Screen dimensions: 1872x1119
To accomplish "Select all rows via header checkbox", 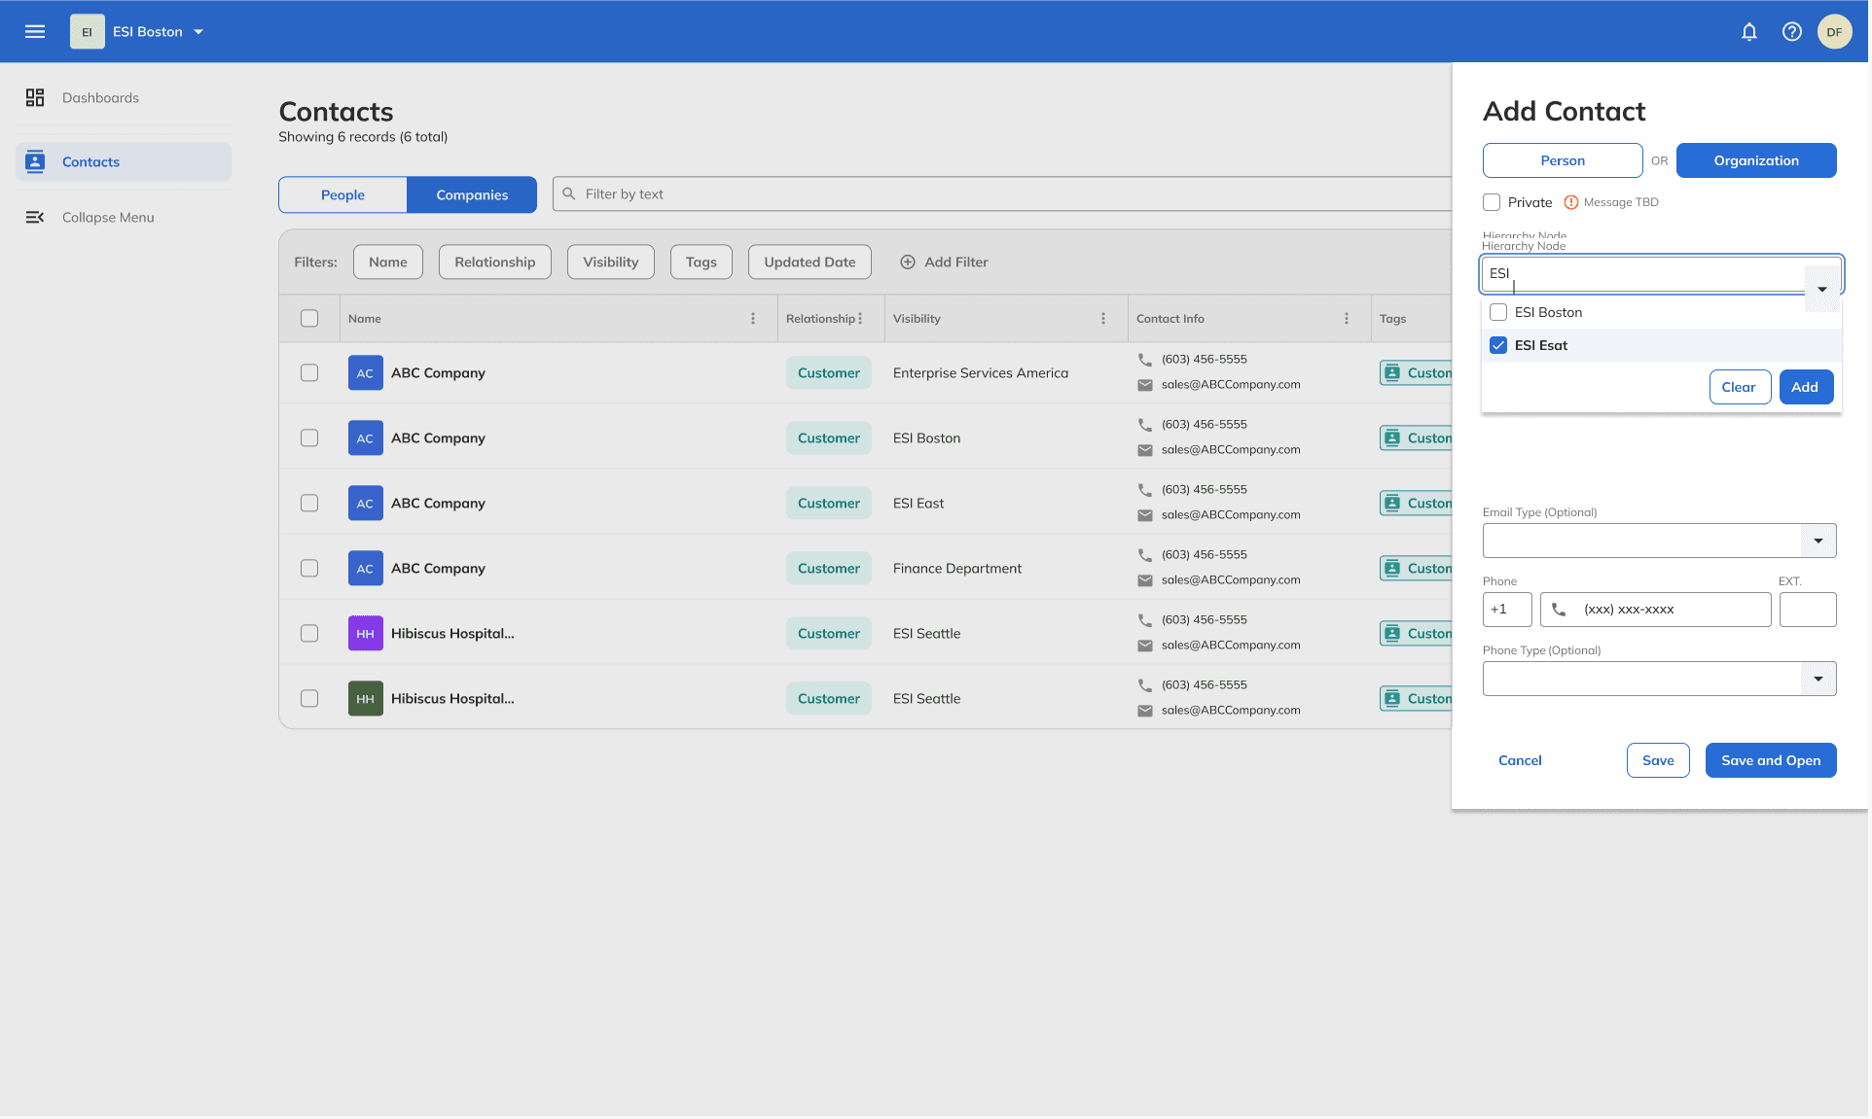I will (x=309, y=319).
